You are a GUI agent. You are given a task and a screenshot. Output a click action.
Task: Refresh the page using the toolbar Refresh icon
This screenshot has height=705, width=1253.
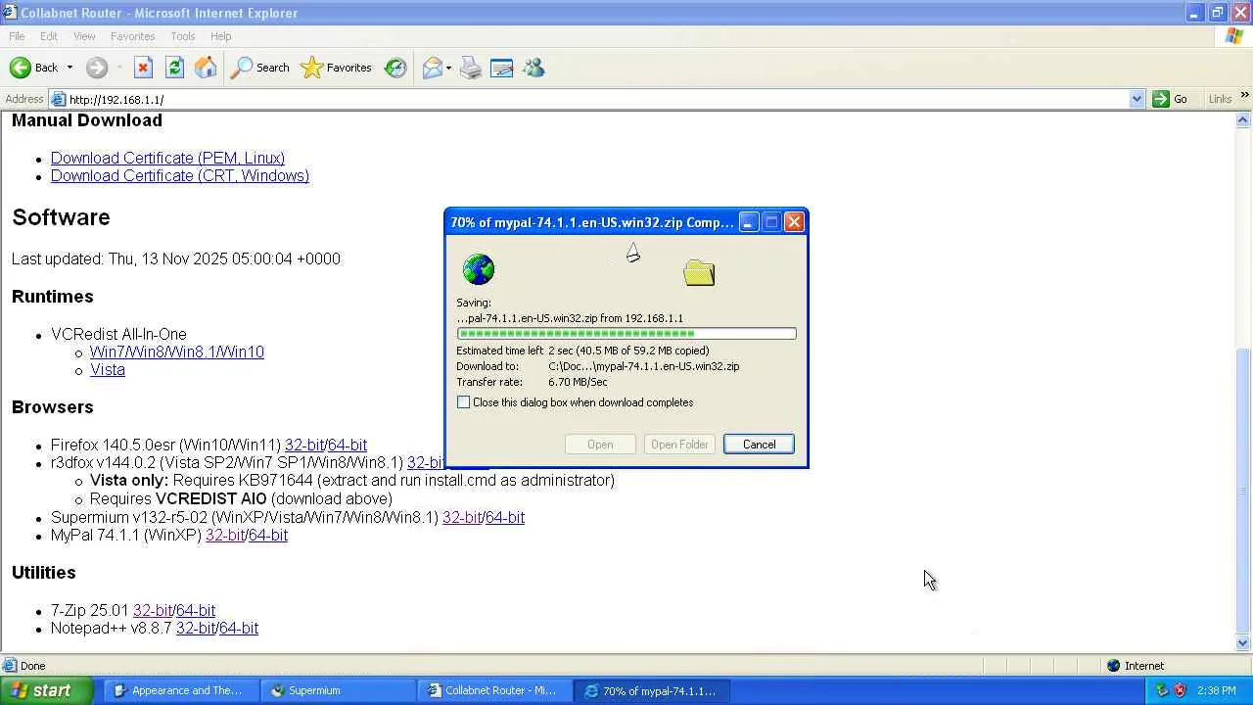(174, 68)
